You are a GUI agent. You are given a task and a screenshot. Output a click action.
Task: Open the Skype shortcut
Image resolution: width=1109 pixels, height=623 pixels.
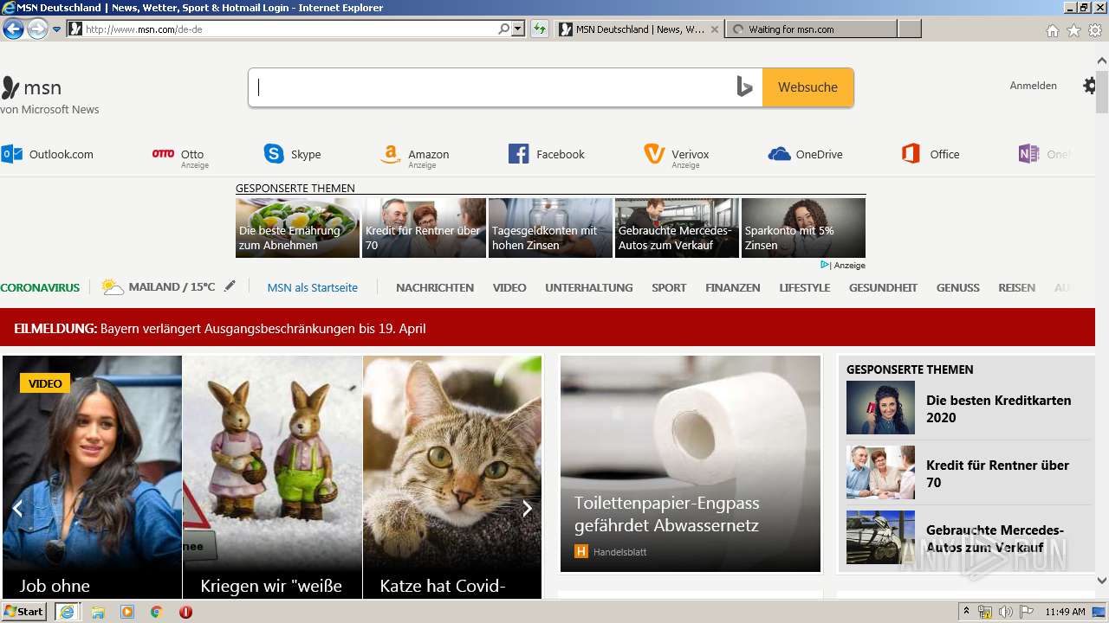(x=293, y=154)
